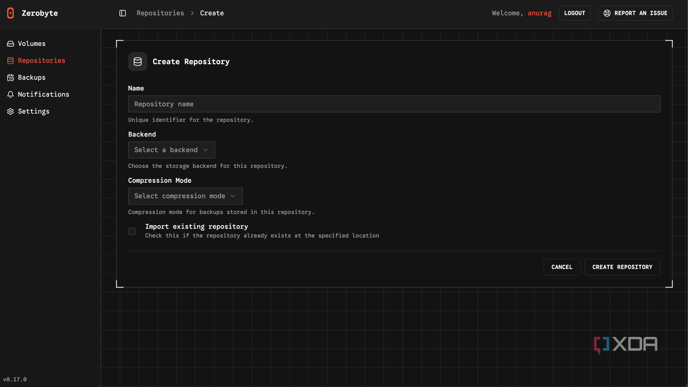Click the Volumes drive icon

click(10, 44)
